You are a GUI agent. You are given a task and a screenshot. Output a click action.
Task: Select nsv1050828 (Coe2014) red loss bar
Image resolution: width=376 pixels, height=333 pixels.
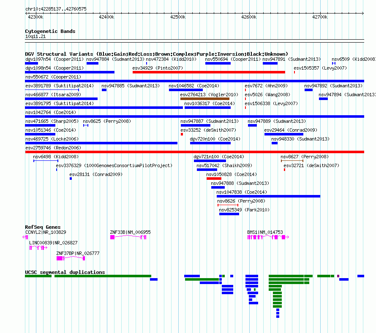(214, 179)
